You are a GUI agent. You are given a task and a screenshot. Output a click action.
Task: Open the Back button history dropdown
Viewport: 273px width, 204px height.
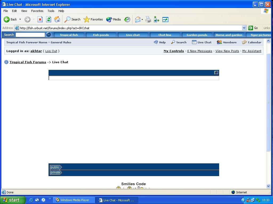[x=20, y=19]
